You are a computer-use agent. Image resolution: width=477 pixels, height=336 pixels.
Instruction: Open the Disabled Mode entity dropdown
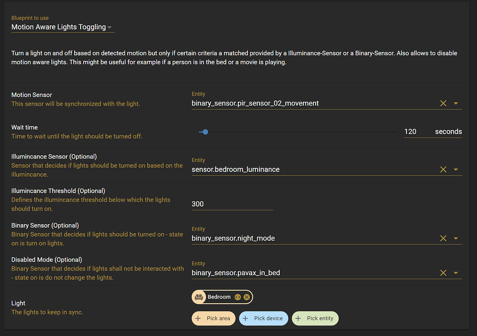click(456, 272)
